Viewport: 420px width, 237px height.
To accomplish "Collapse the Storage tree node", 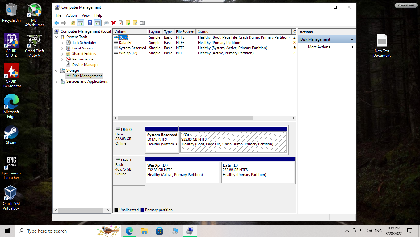I will (x=57, y=70).
